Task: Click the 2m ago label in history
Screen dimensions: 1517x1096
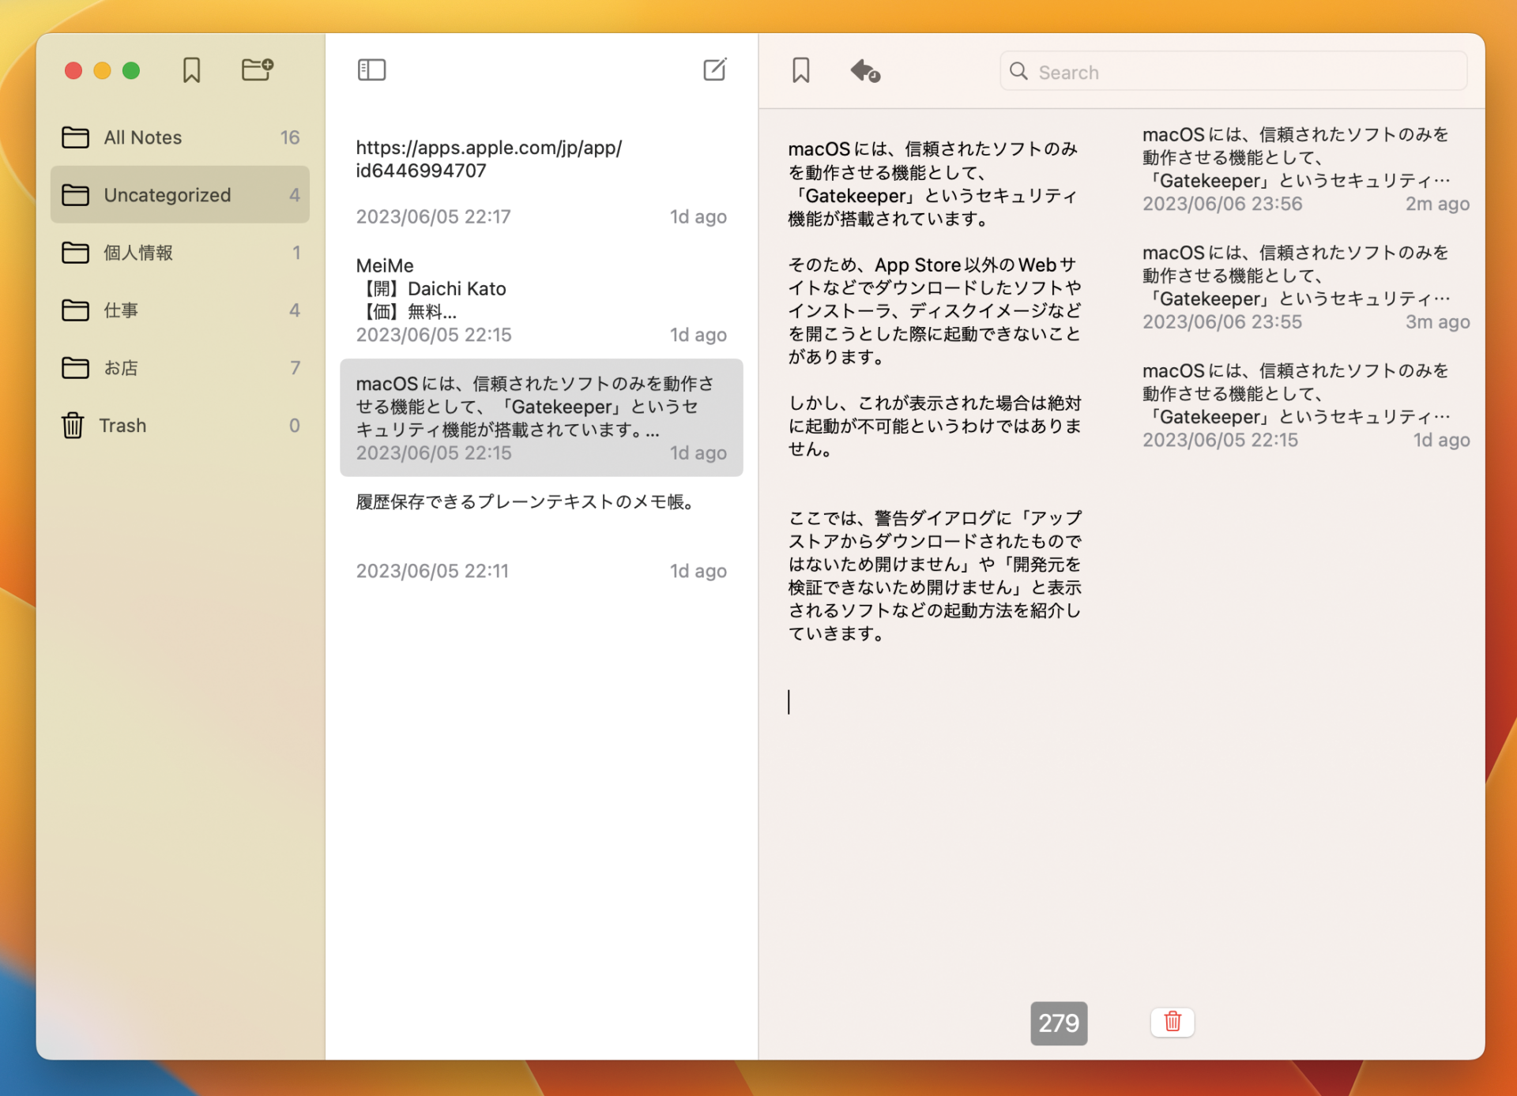Action: pyautogui.click(x=1437, y=204)
